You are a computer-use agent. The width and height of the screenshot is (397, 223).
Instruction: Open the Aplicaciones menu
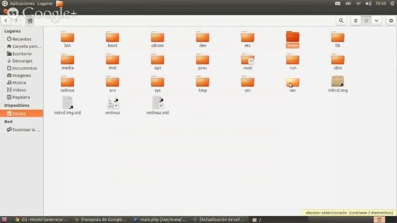tap(22, 4)
